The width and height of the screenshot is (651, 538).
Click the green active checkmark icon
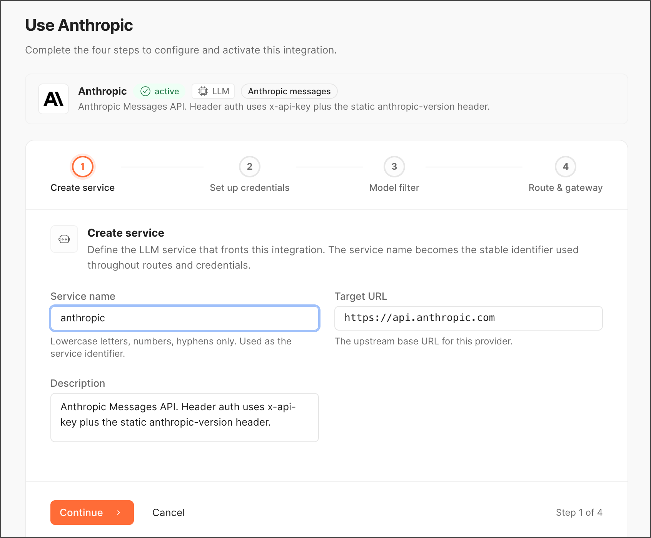coord(145,91)
